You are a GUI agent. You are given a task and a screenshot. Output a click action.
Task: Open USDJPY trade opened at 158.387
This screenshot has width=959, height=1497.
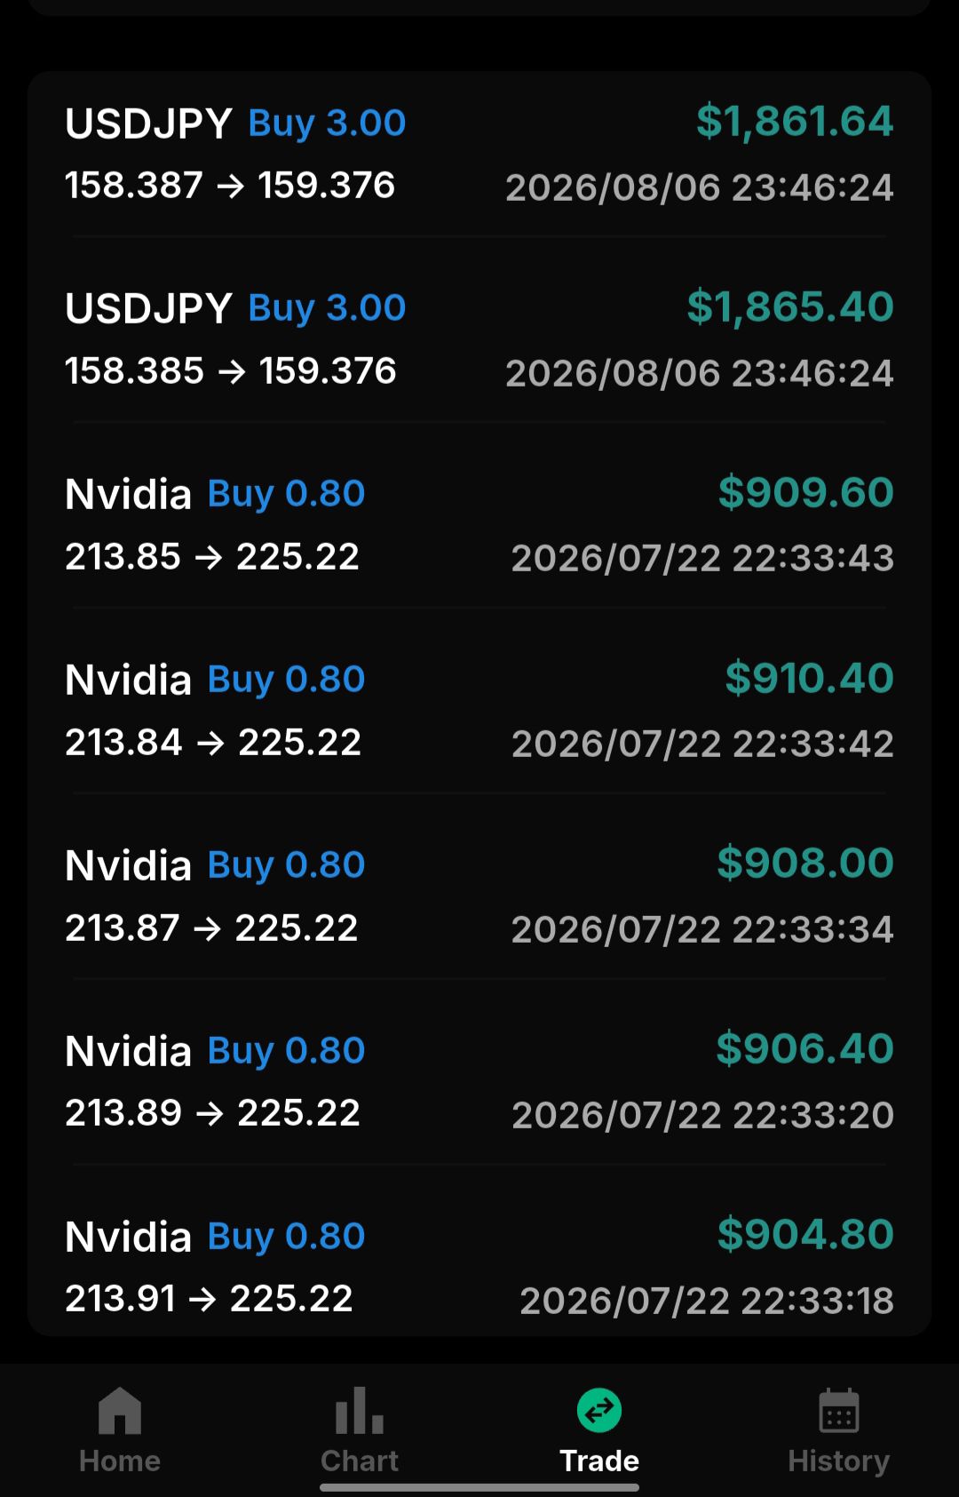(x=479, y=154)
